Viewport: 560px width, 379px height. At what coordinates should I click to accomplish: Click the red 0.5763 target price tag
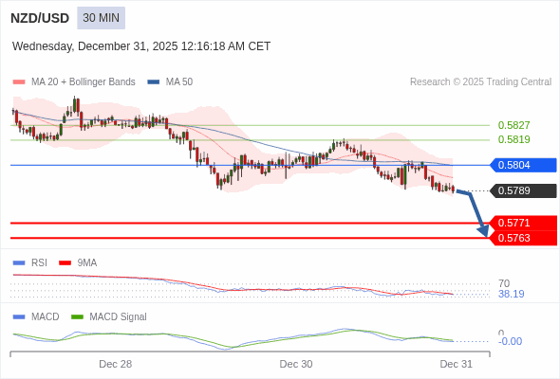[x=523, y=238]
